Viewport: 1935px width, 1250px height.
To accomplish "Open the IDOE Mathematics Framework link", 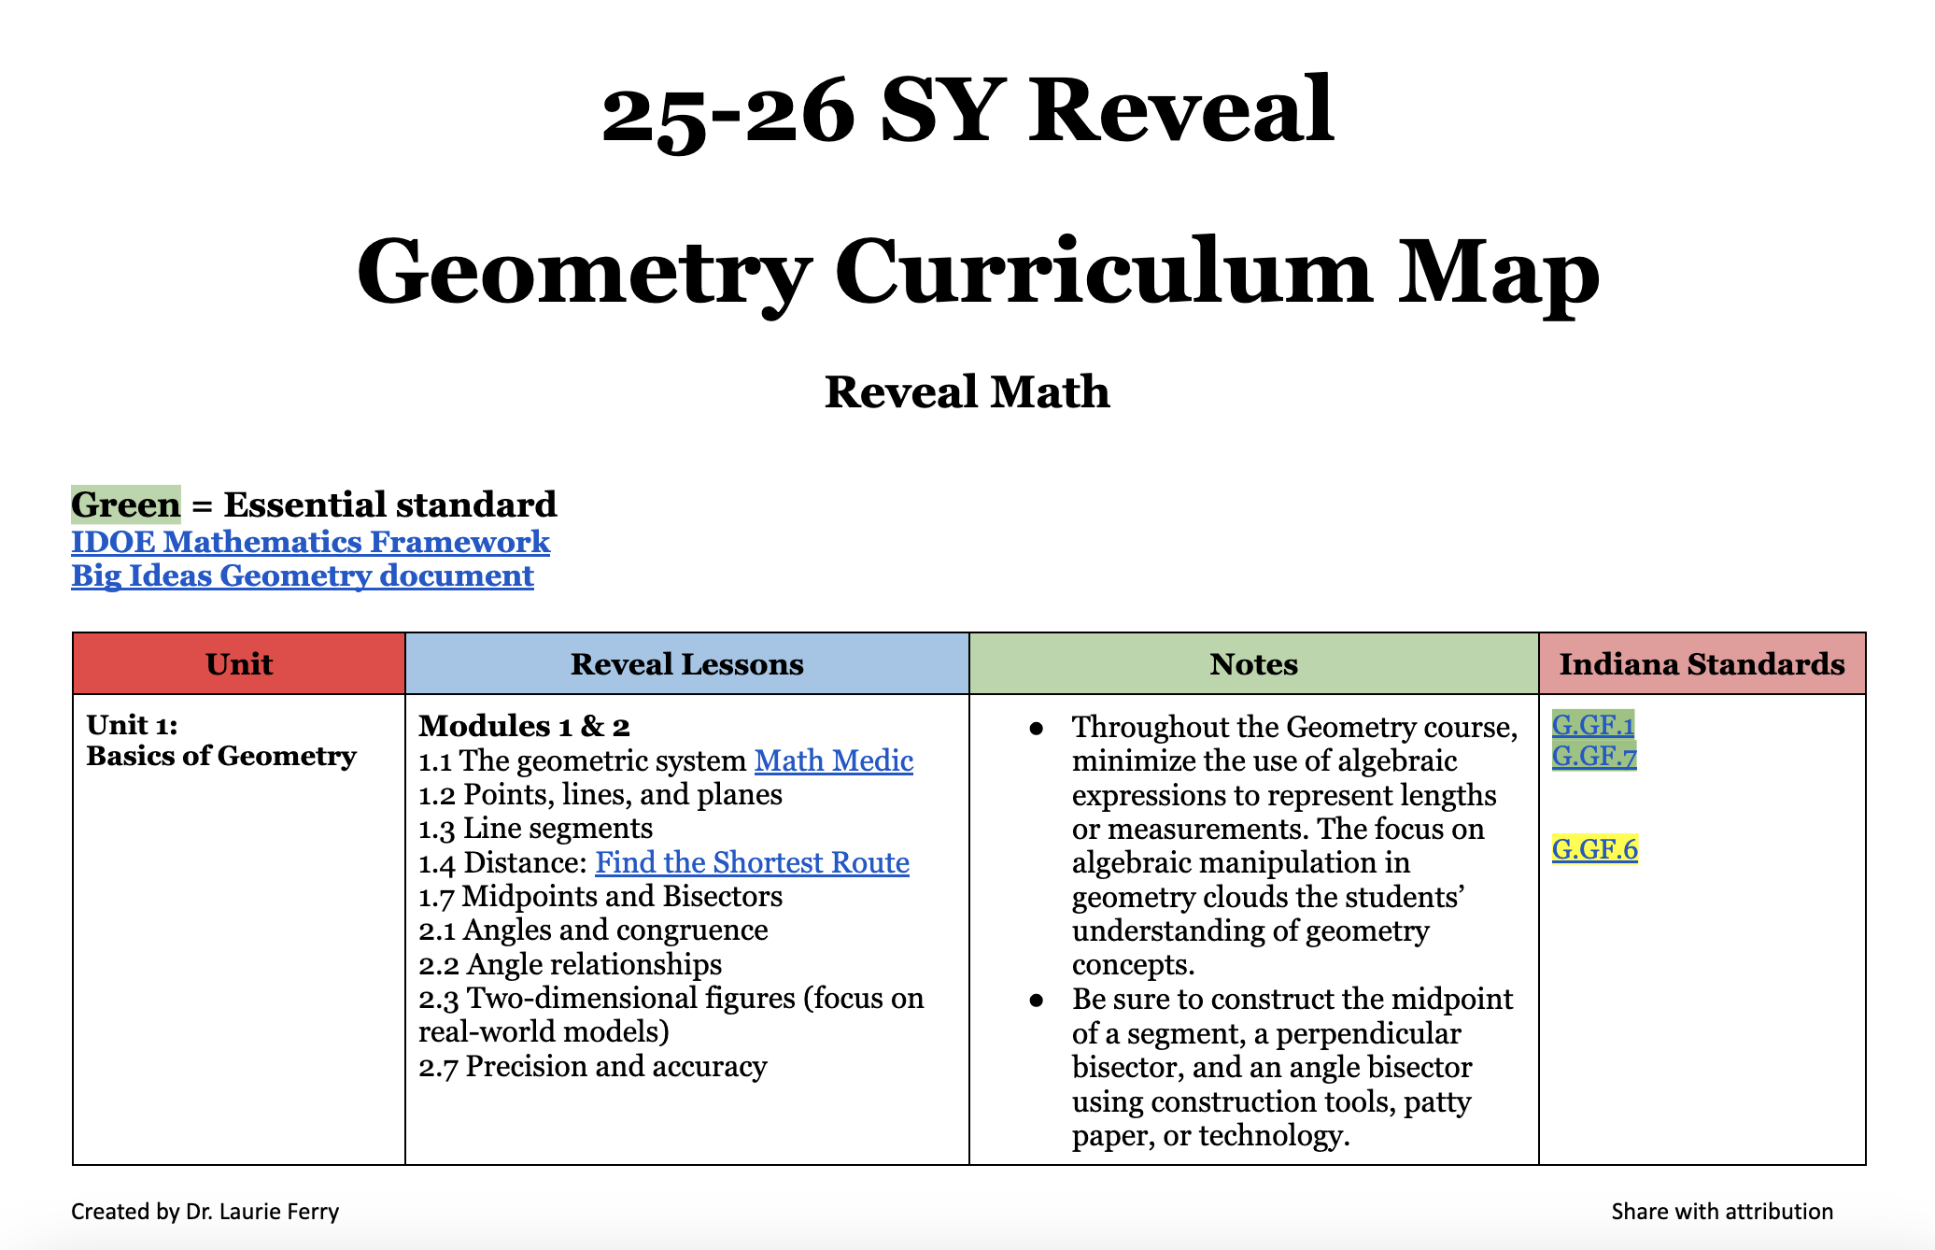I will [x=311, y=542].
